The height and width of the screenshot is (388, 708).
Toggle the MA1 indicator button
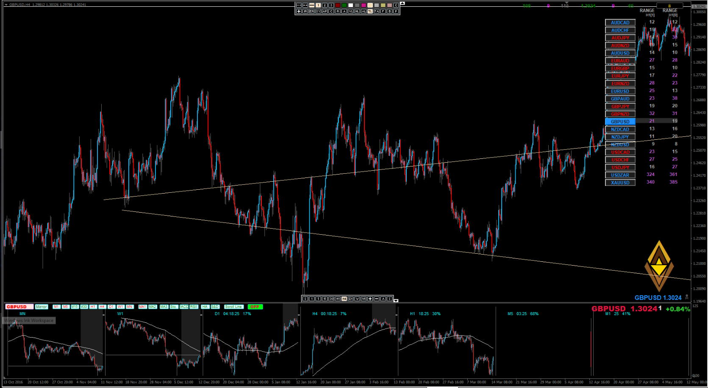tap(142, 307)
